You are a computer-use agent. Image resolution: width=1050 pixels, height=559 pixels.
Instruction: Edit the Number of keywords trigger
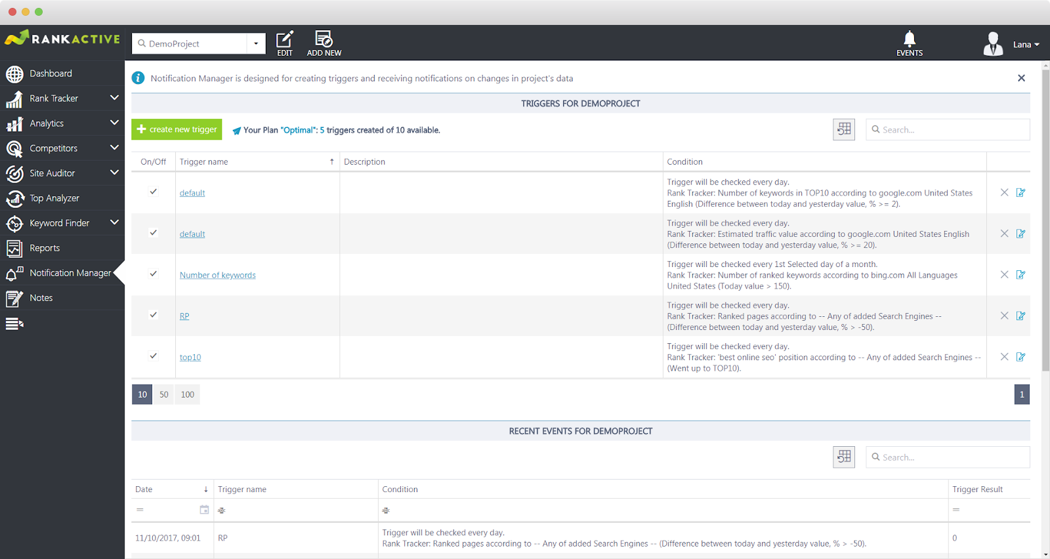coord(1020,274)
